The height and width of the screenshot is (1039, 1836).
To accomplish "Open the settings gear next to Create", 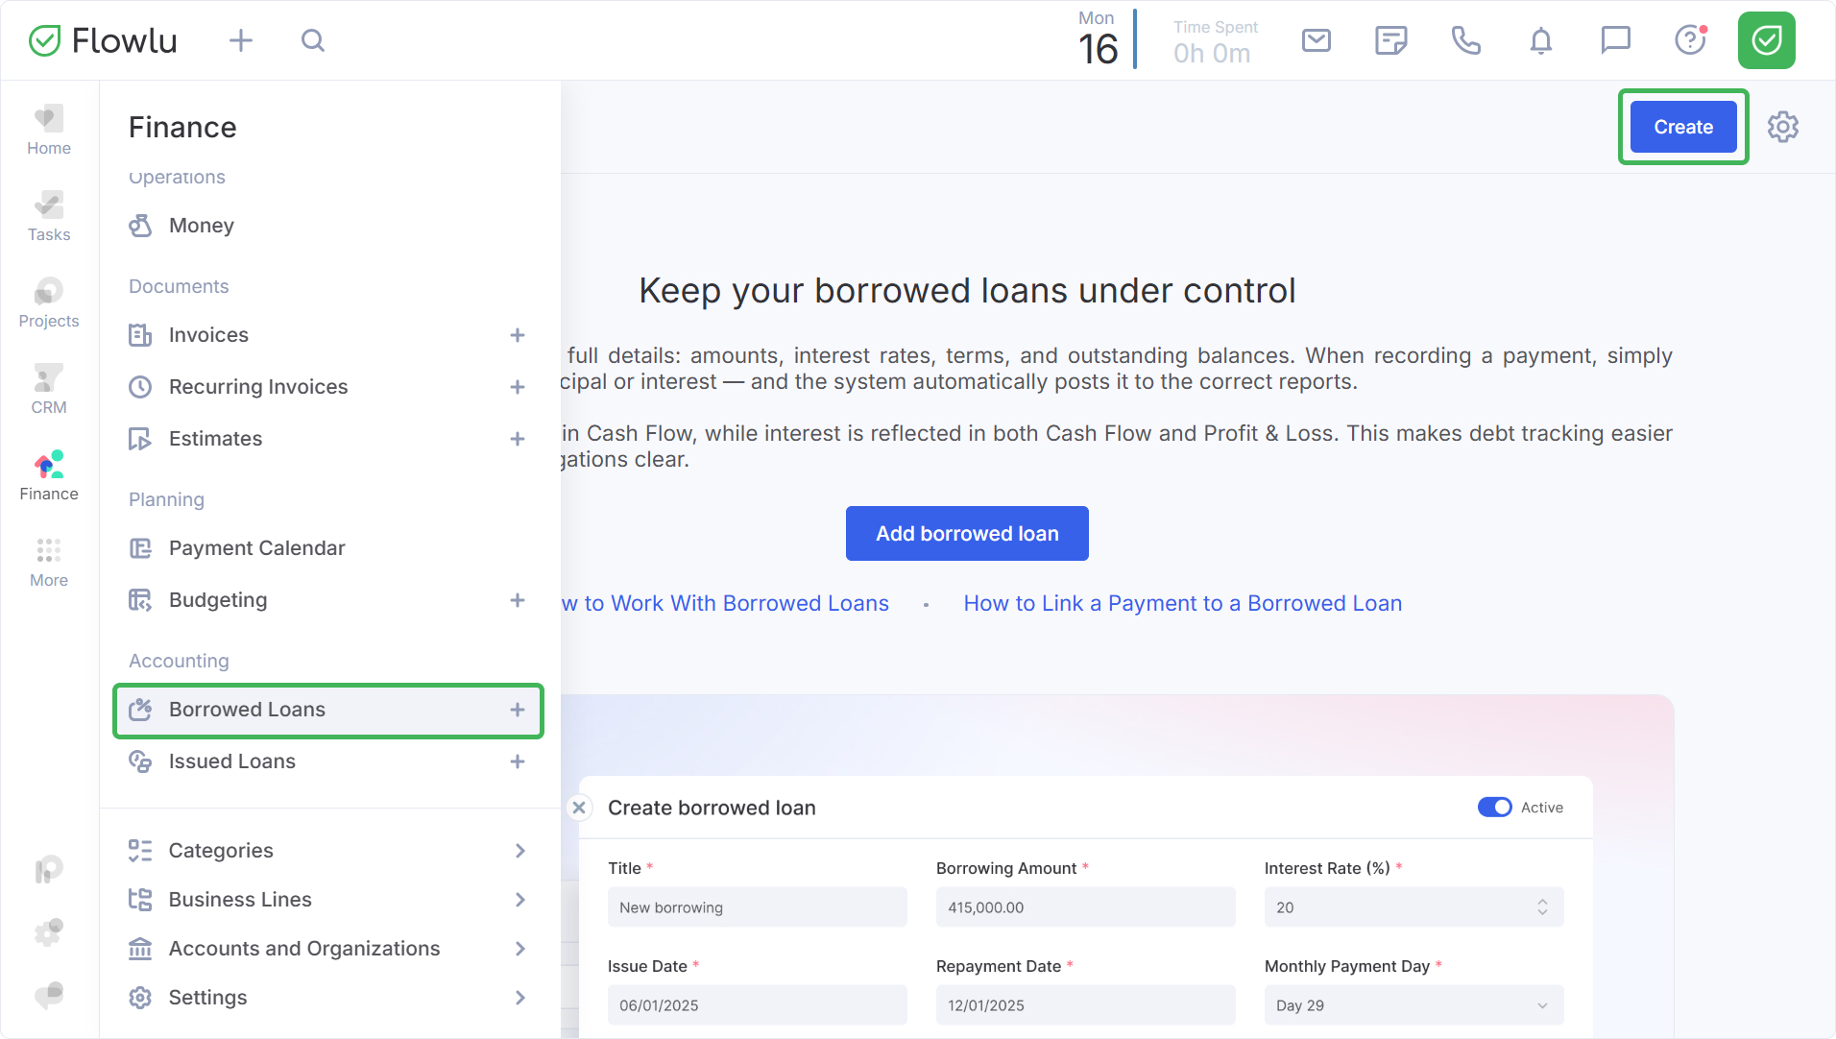I will click(x=1783, y=127).
